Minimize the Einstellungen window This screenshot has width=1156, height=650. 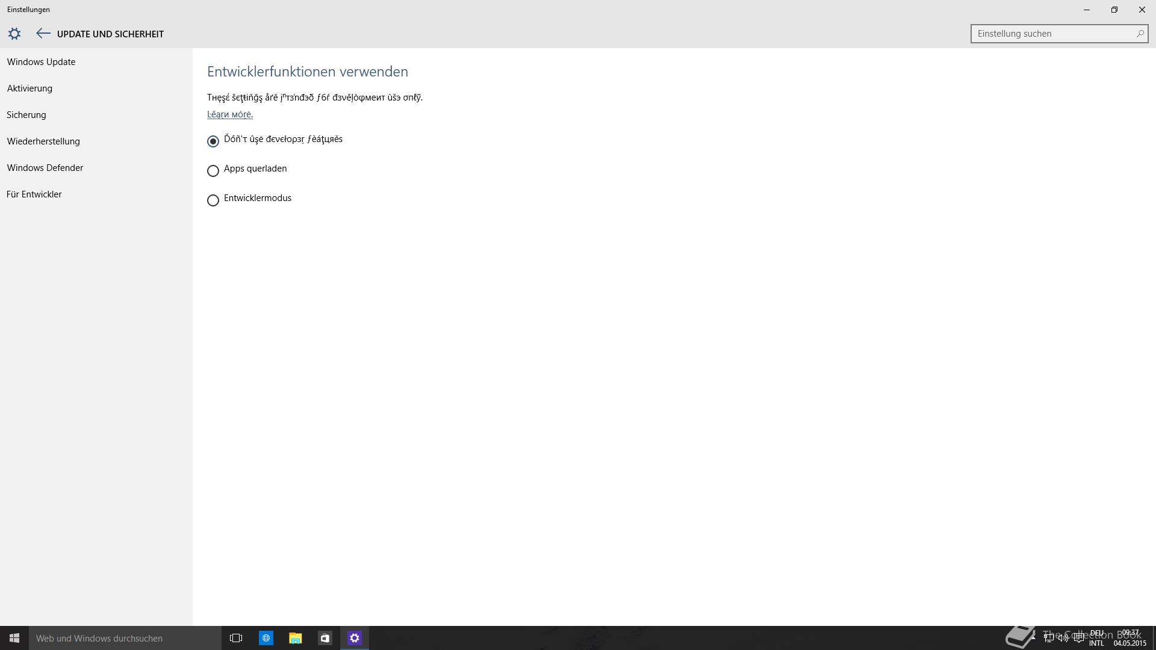(x=1087, y=10)
